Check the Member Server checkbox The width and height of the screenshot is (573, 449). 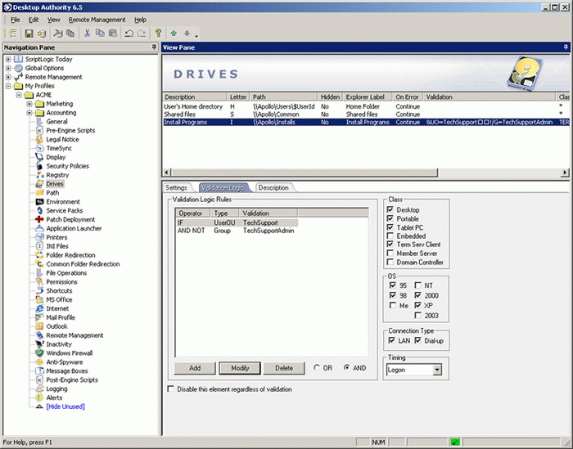coord(390,254)
